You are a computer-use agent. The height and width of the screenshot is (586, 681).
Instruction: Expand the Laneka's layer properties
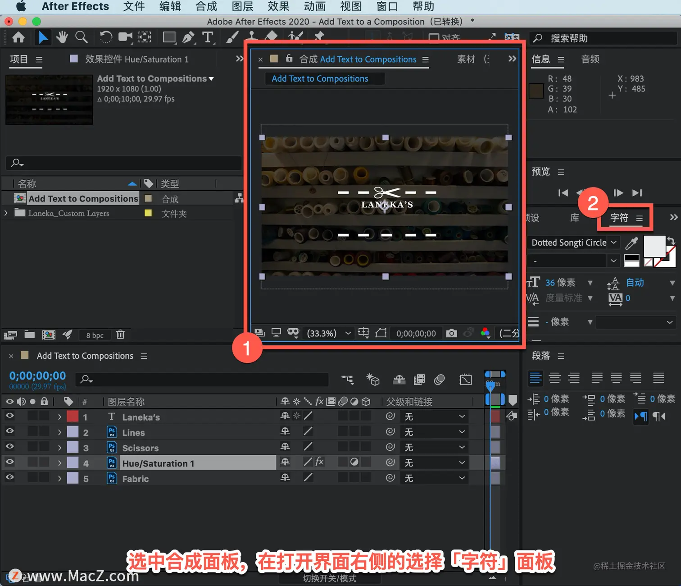coord(59,417)
